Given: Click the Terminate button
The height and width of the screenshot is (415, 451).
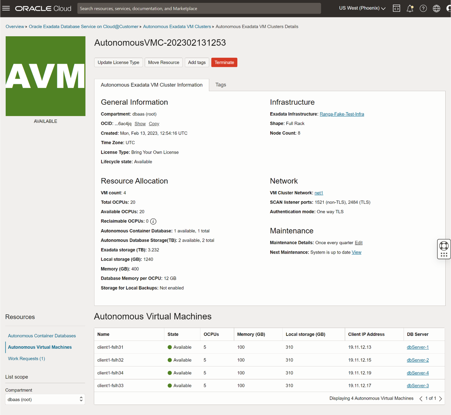Looking at the screenshot, I should coord(224,62).
